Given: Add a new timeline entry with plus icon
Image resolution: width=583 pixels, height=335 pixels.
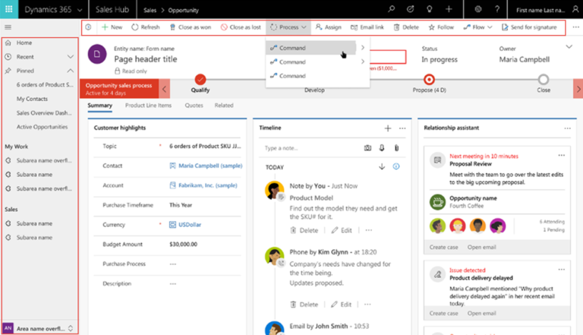Looking at the screenshot, I should coord(388,128).
